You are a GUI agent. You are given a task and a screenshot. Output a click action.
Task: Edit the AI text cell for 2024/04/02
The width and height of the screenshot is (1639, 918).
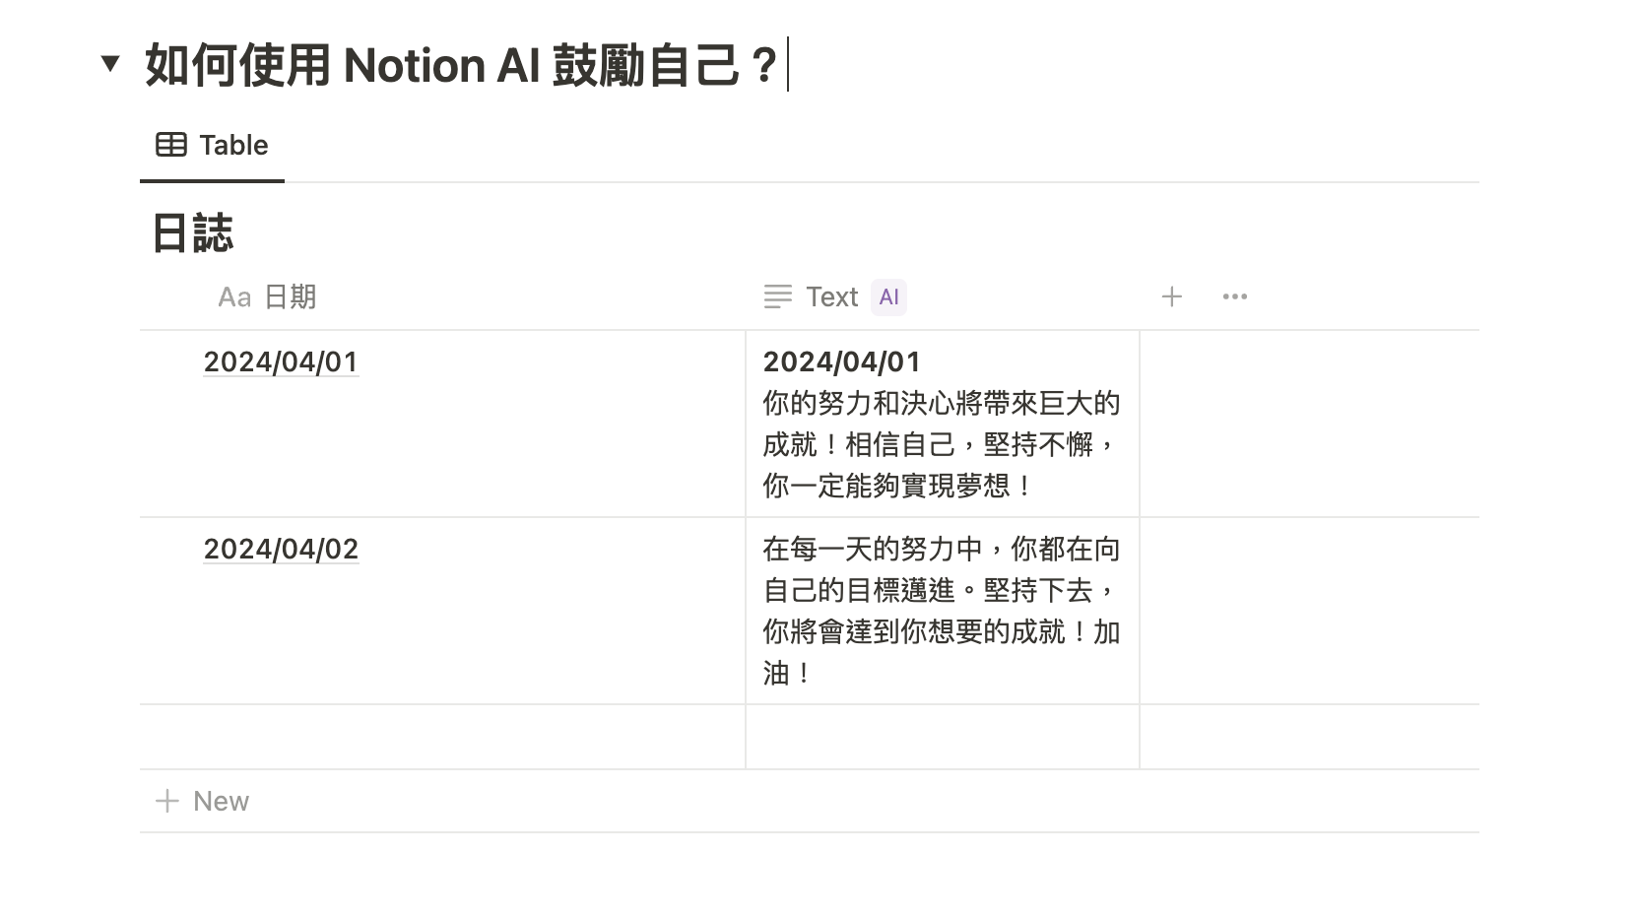click(943, 611)
